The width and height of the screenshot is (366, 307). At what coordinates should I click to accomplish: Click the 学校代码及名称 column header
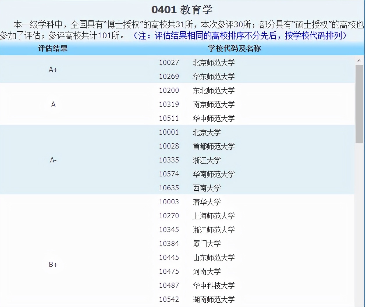(x=234, y=48)
